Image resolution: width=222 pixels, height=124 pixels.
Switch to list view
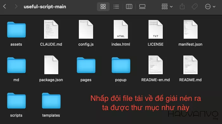[x=116, y=7]
